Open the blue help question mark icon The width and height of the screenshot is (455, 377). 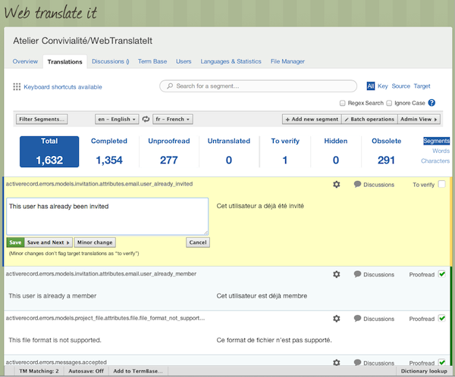point(431,103)
